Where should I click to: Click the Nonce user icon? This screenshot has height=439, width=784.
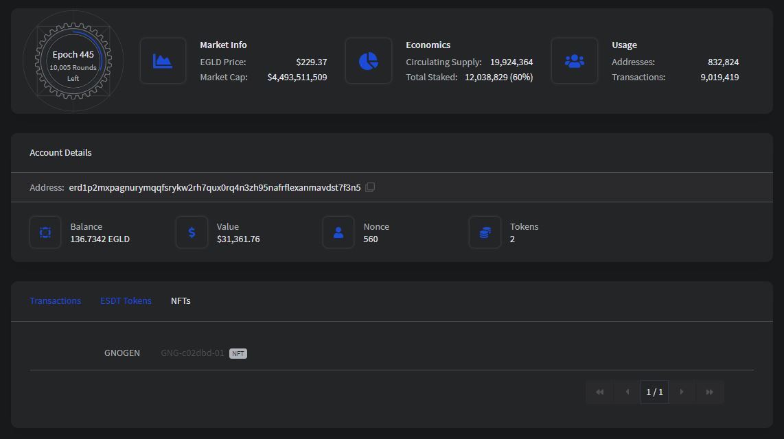click(338, 233)
